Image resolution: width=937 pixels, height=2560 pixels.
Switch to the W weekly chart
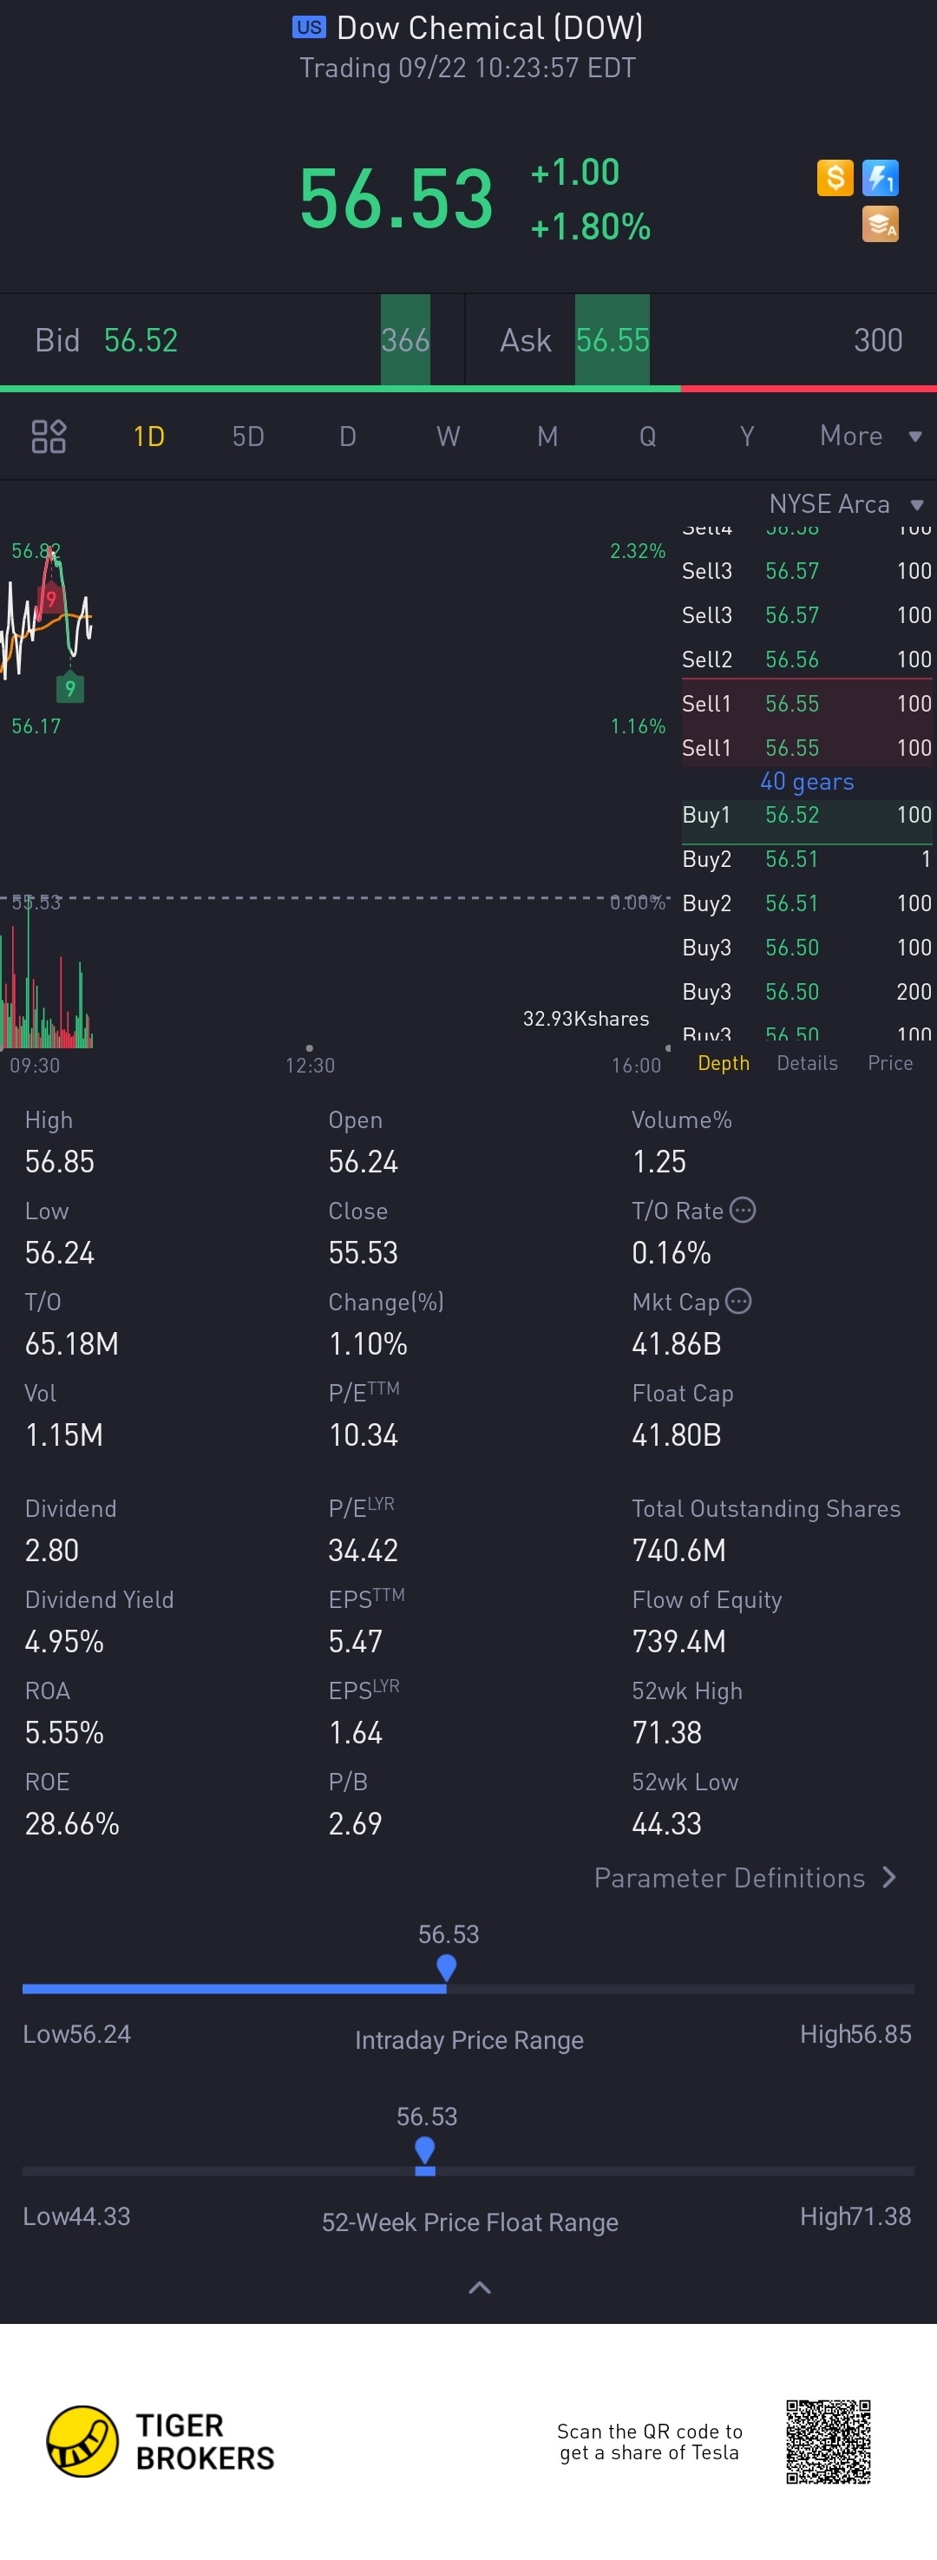pos(449,437)
